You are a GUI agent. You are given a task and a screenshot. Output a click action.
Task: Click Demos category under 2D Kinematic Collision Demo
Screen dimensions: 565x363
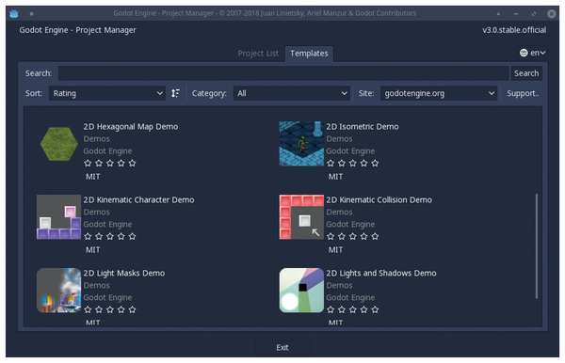(339, 213)
